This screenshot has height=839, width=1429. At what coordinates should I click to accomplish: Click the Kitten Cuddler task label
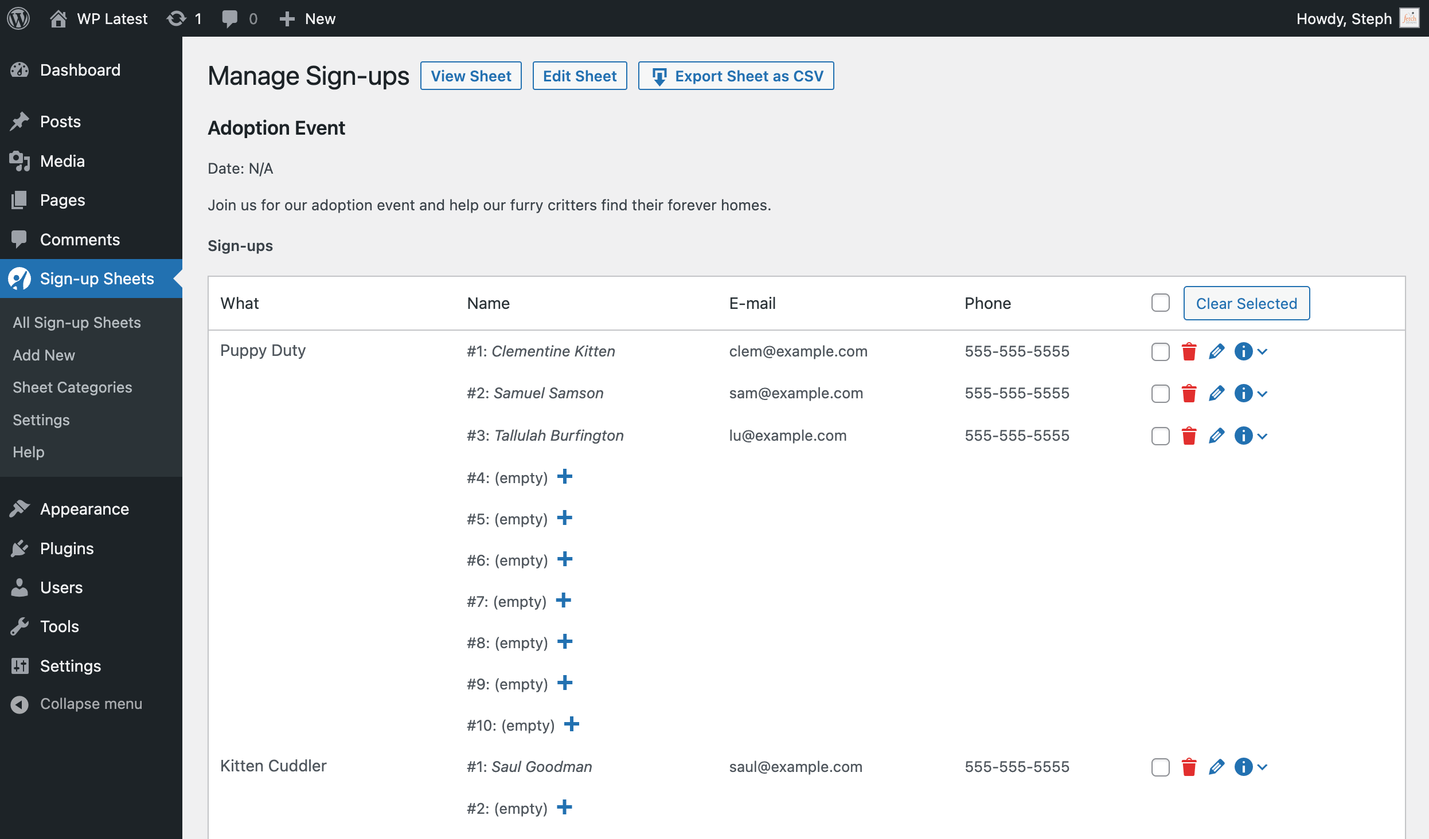click(274, 766)
